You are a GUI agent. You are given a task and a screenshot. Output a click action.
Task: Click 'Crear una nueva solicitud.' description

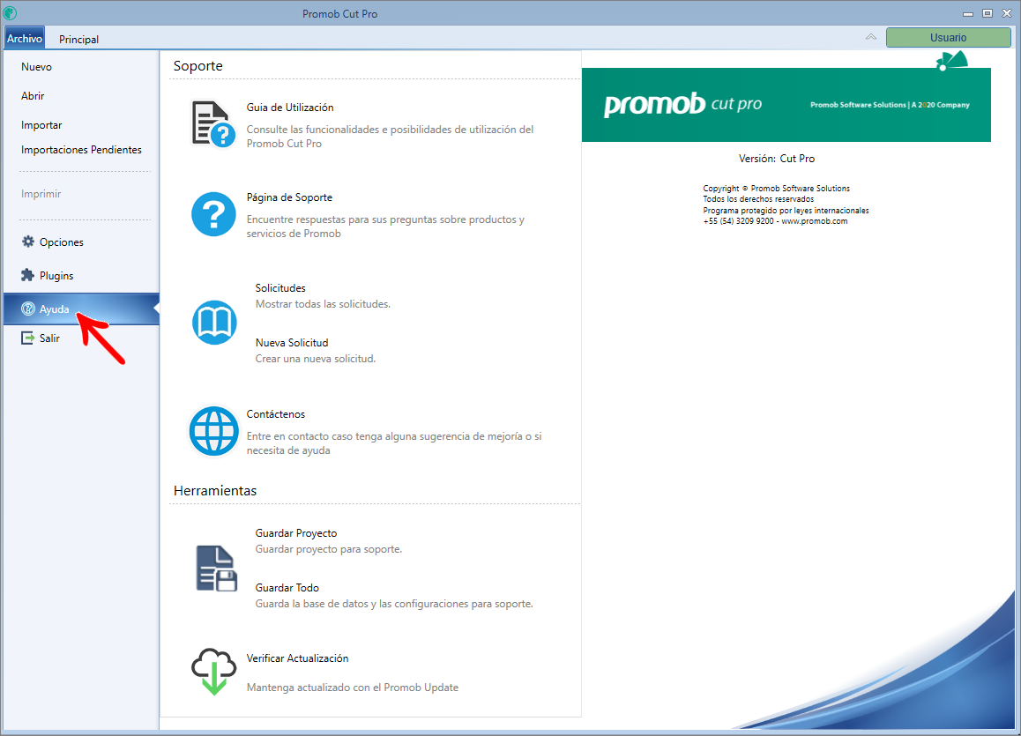tap(315, 359)
